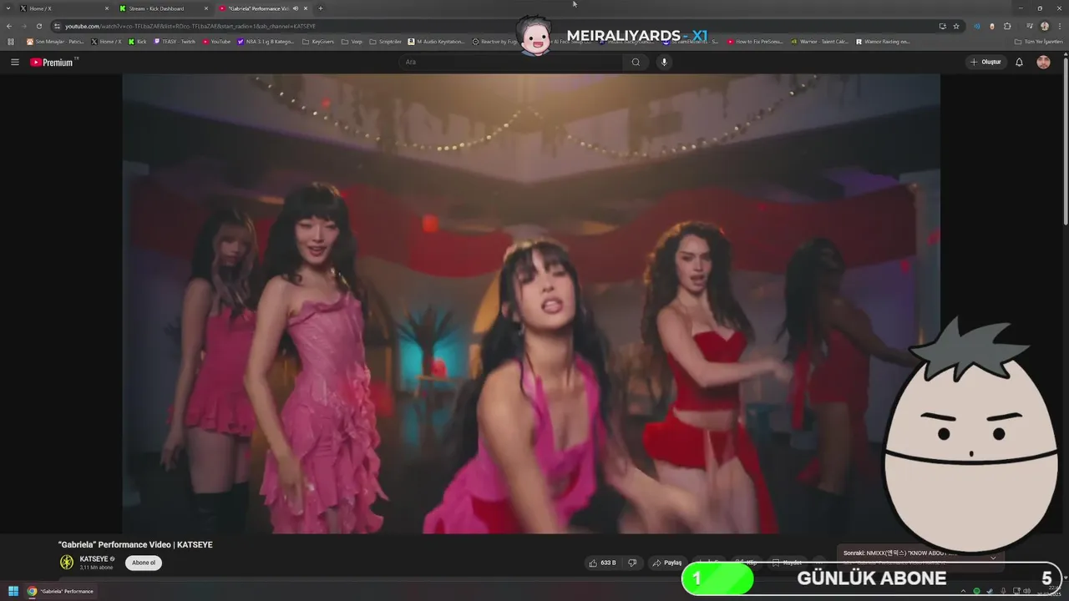The height and width of the screenshot is (601, 1069).
Task: Go forward in browser history
Action: 23,26
